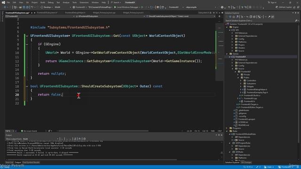Switch to FrontendUISubsystem.h tab

click(x=47, y=13)
